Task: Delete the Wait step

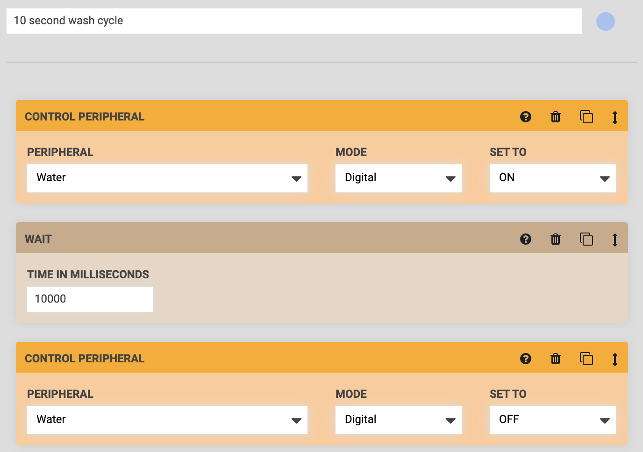Action: [556, 239]
